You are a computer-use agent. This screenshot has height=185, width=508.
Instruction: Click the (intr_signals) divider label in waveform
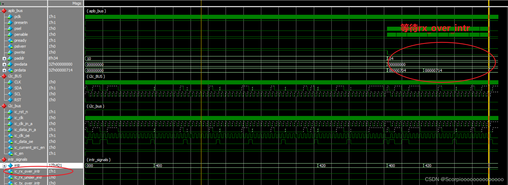click(x=99, y=160)
